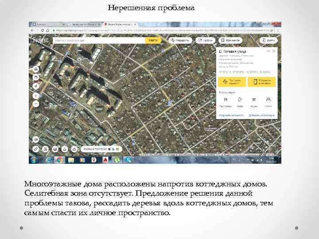Open the uTorrent taskbar icon
Screen dimensions: 319x239
point(117,160)
